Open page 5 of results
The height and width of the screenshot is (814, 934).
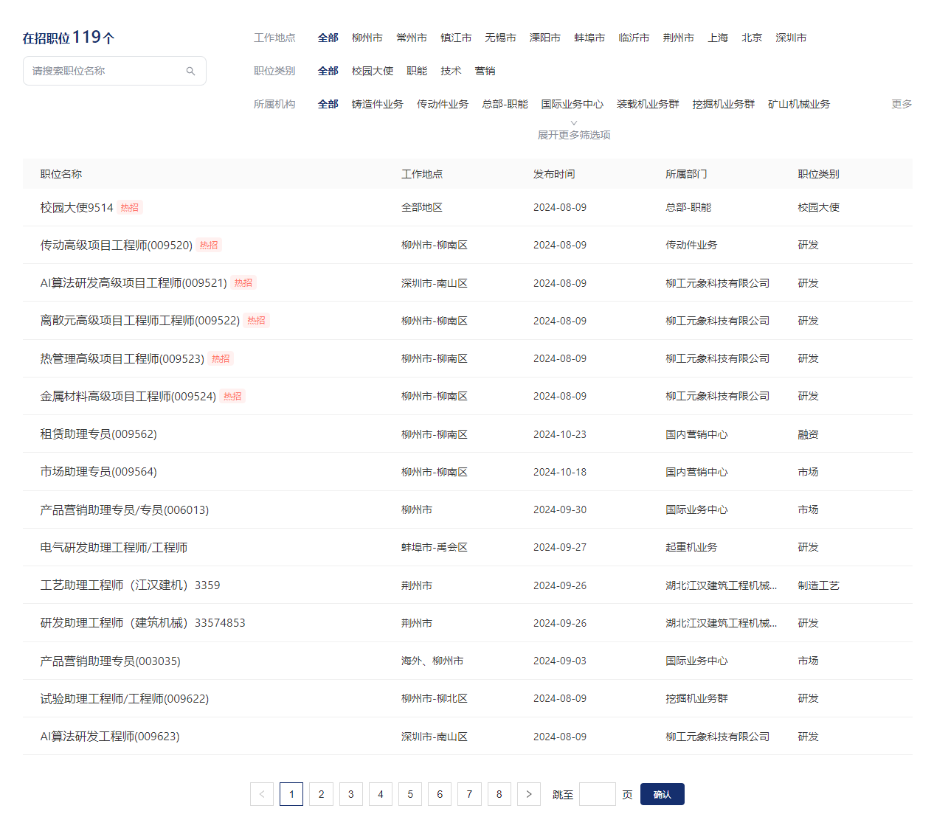click(x=410, y=794)
